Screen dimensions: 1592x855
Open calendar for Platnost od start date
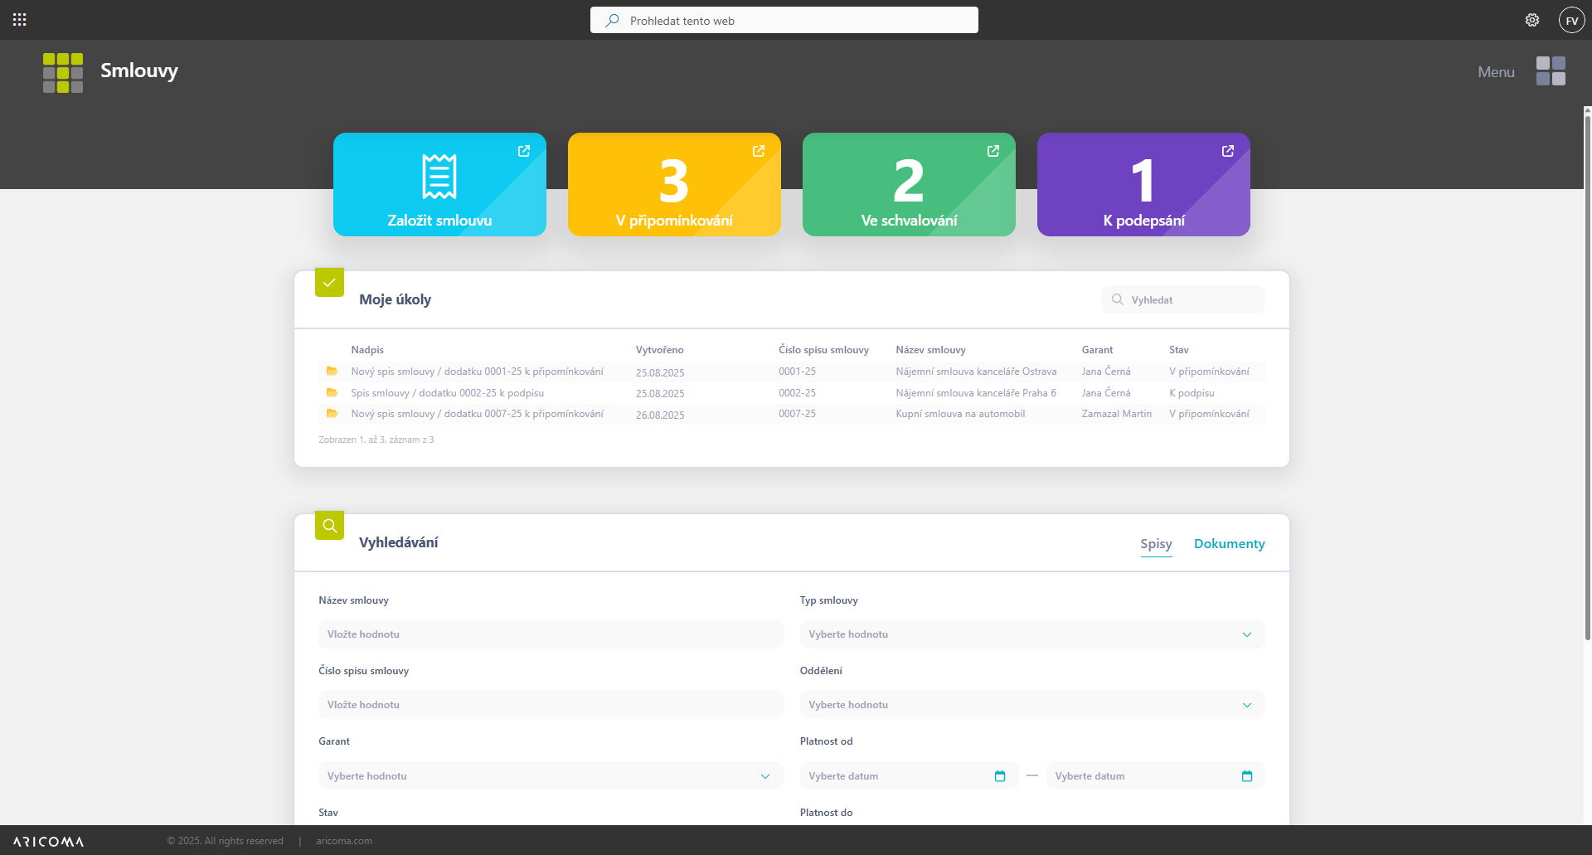1000,776
